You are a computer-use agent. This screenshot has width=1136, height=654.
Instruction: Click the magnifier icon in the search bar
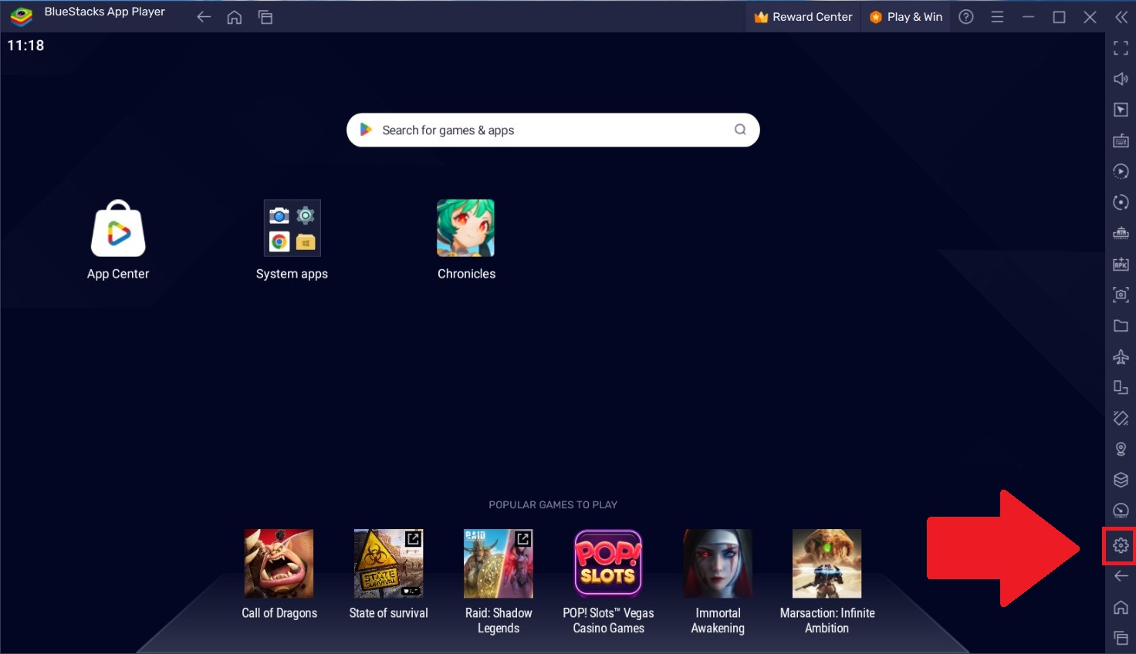point(740,130)
